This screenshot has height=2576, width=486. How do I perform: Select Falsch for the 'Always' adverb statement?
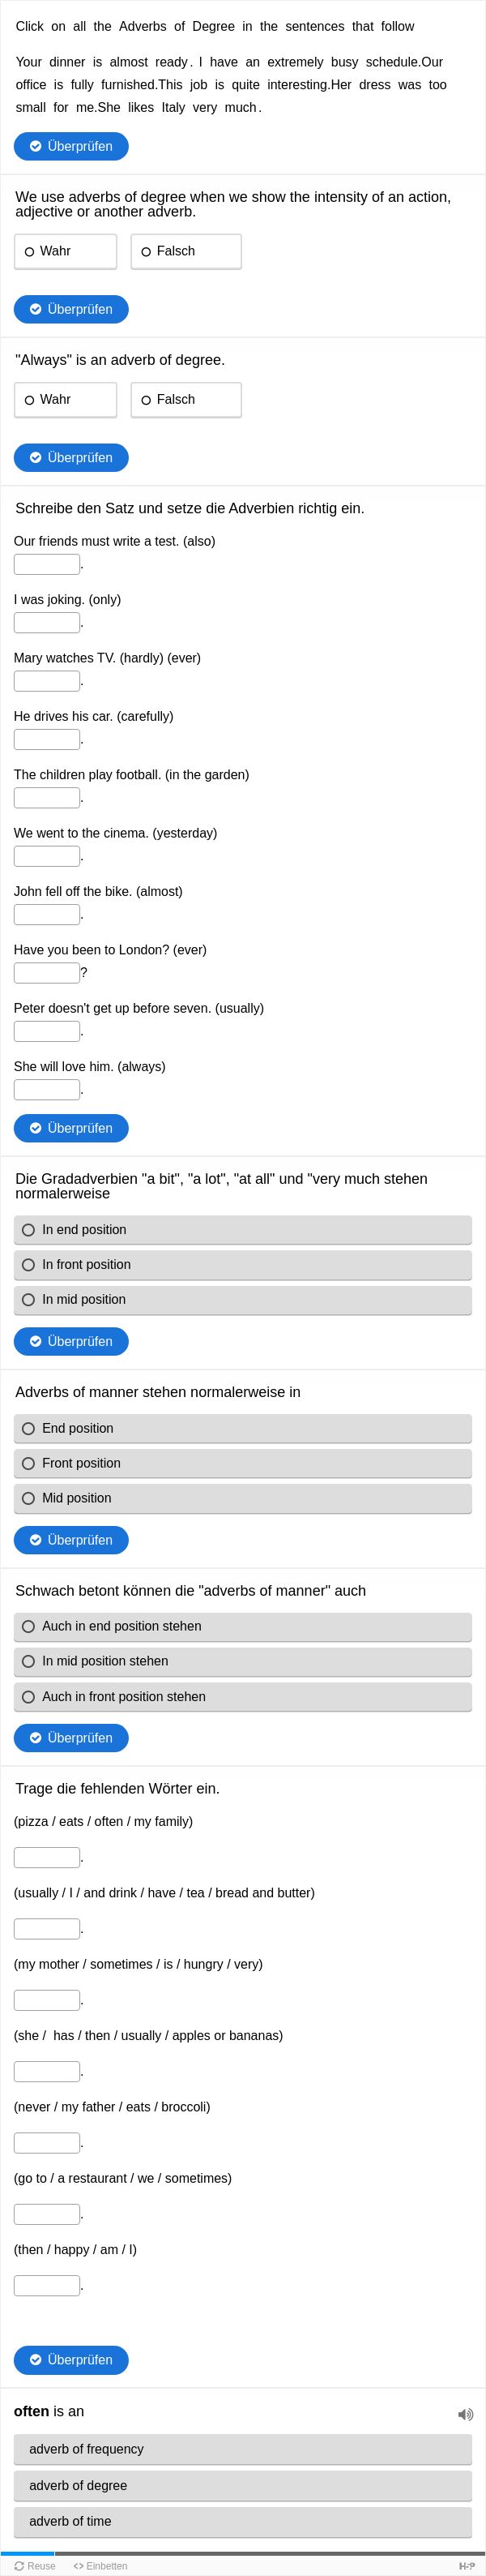point(186,400)
